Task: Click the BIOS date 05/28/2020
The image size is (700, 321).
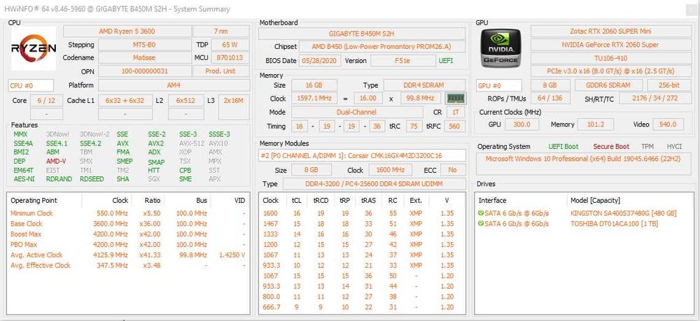Action: coord(320,61)
